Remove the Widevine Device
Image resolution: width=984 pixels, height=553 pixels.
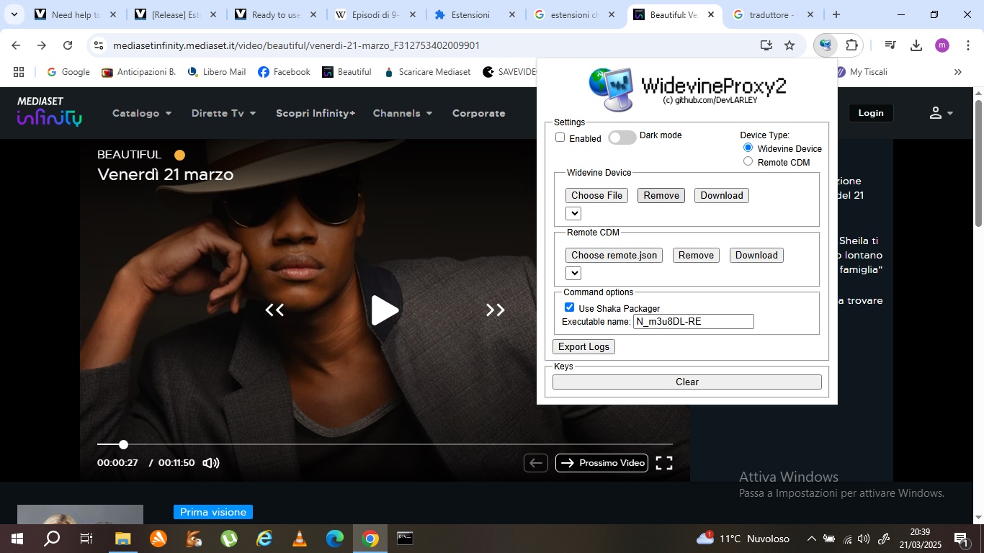[661, 195]
